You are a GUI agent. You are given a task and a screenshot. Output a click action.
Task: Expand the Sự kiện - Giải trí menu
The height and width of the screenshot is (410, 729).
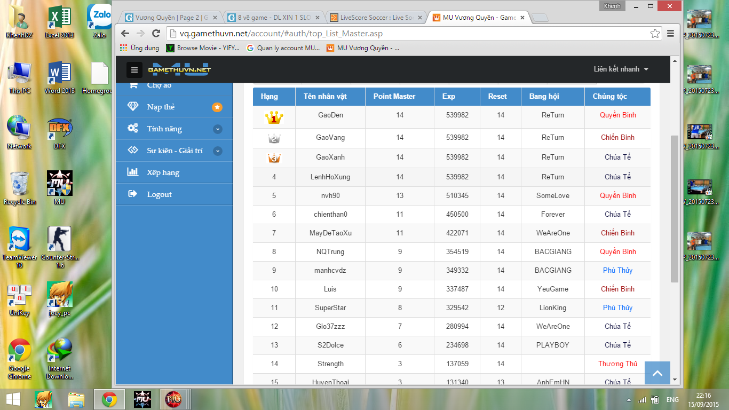point(217,151)
